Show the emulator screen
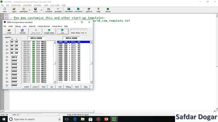Viewport: 218px width, 122px height. coord(27,87)
